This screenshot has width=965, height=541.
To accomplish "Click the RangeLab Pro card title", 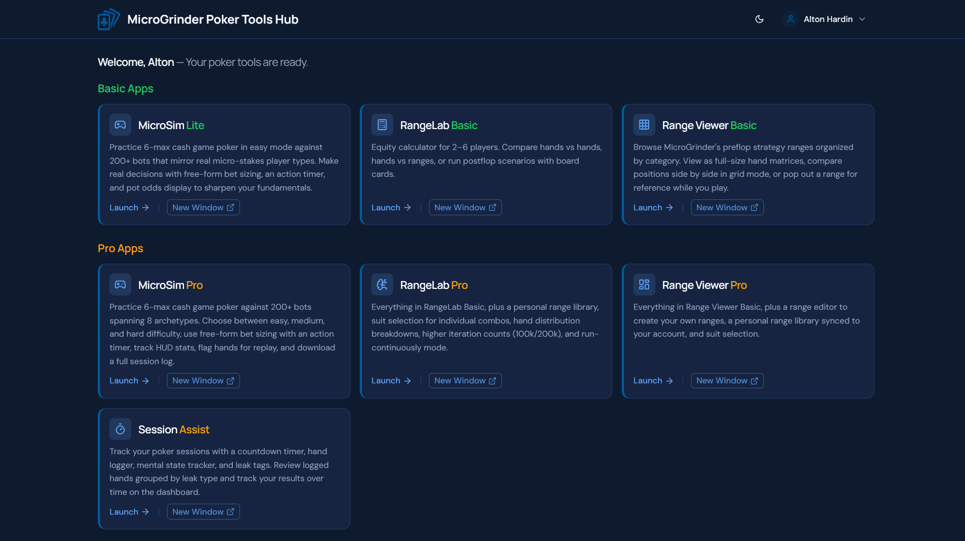I will [x=434, y=285].
